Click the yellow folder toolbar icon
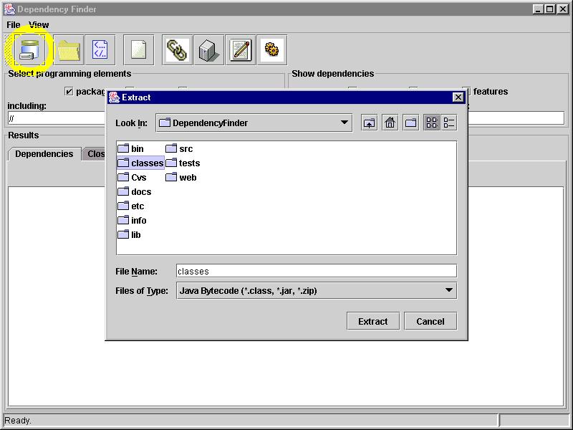Viewport: 573px width, 430px height. tap(68, 50)
